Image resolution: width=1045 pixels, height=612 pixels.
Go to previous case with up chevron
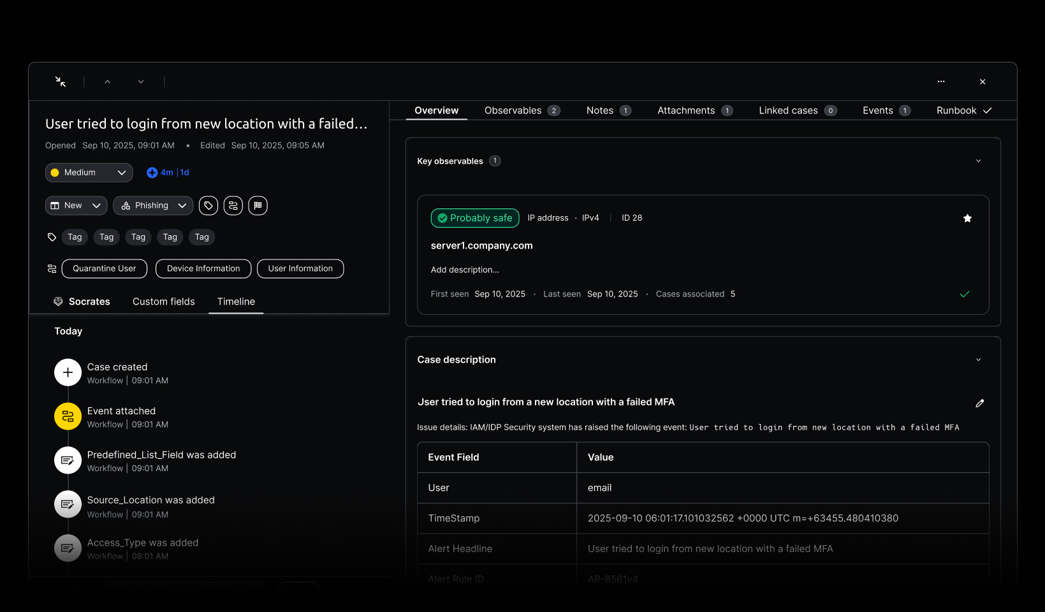tap(108, 82)
